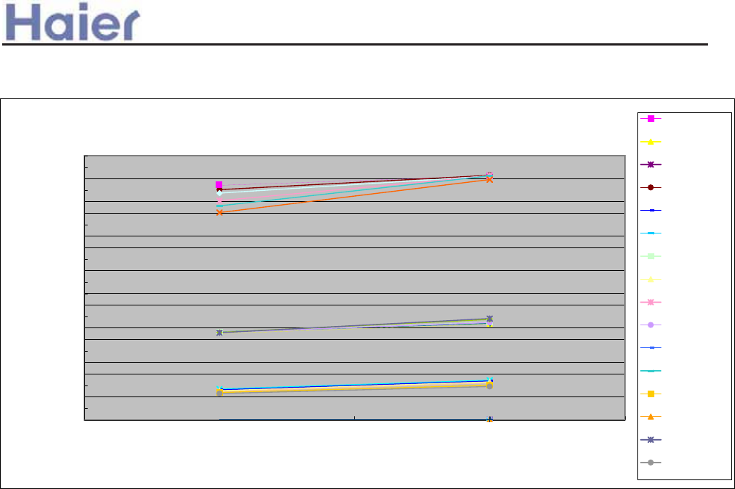
Task: Click the orange X marker where orange line ends
Action: point(489,179)
